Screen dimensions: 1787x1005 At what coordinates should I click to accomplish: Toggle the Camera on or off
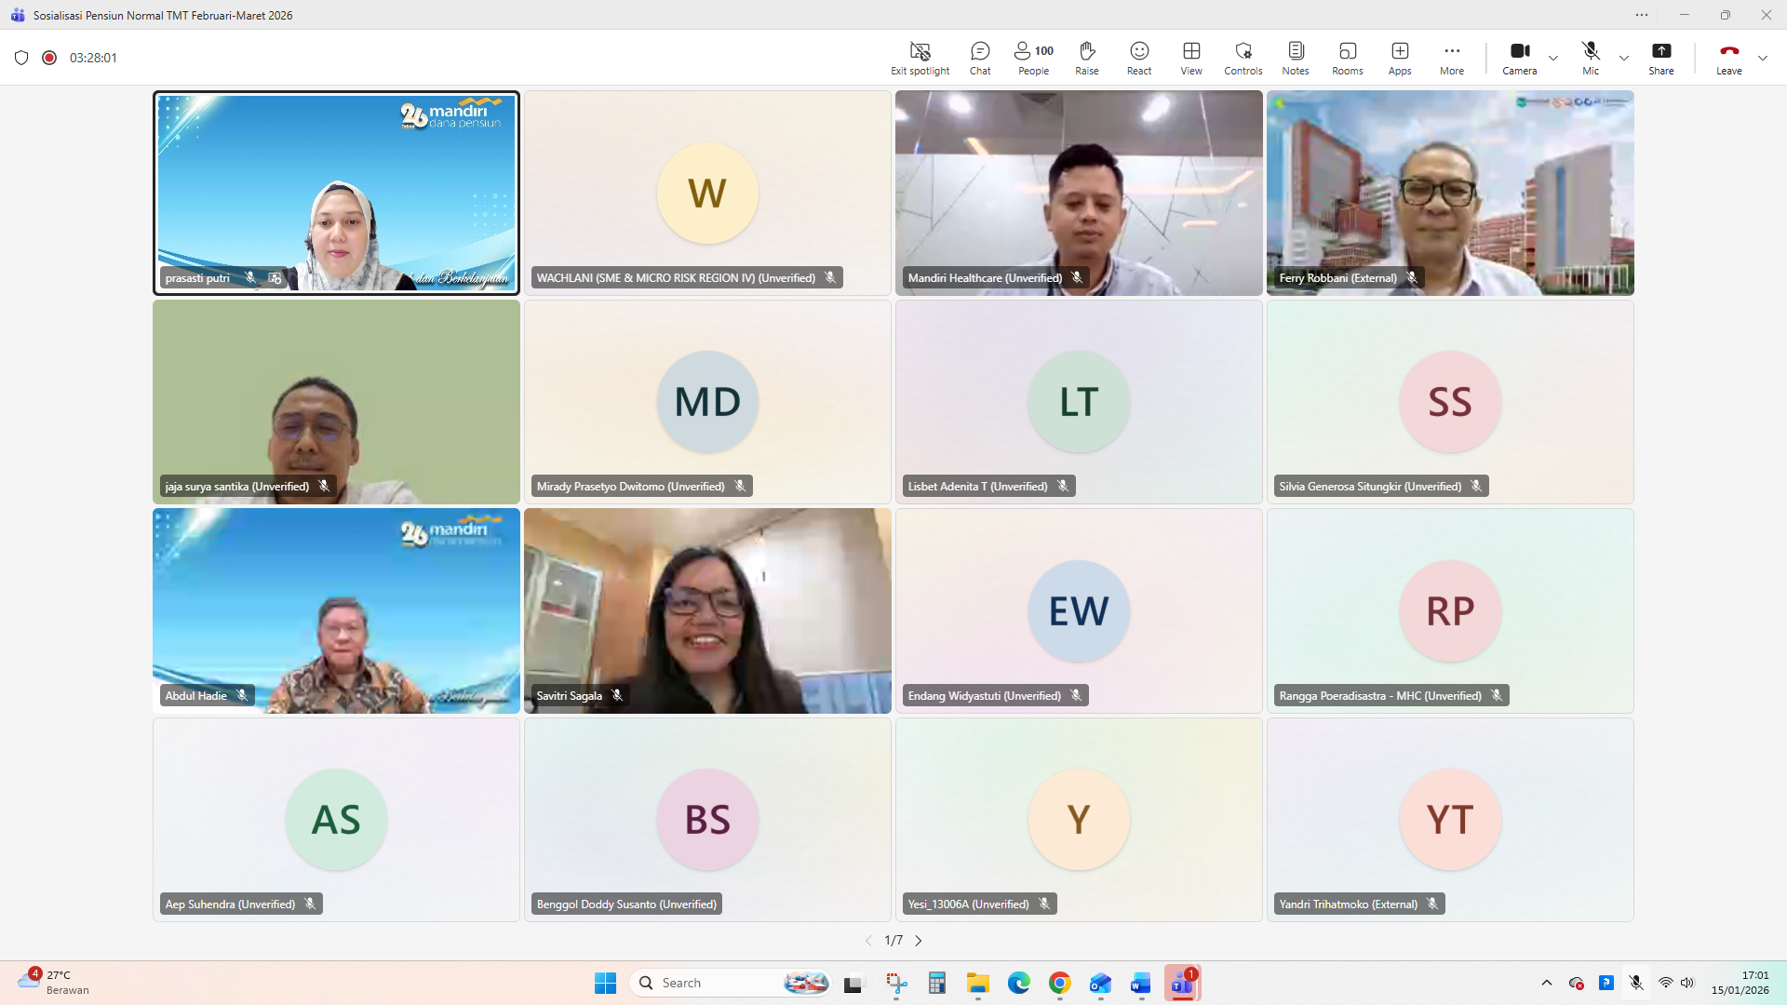click(1520, 58)
